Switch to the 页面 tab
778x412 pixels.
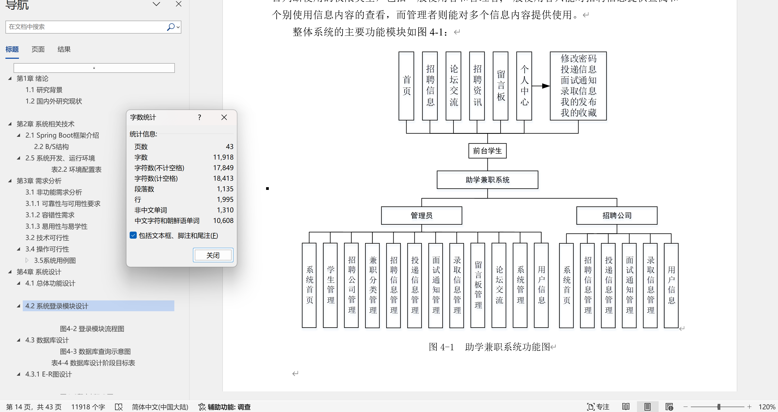point(38,49)
